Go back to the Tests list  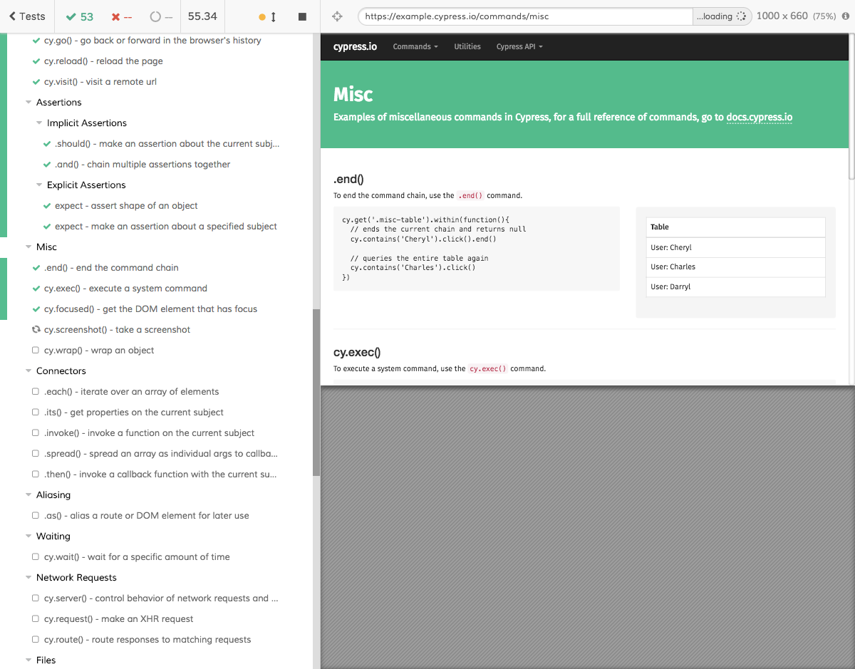point(27,16)
